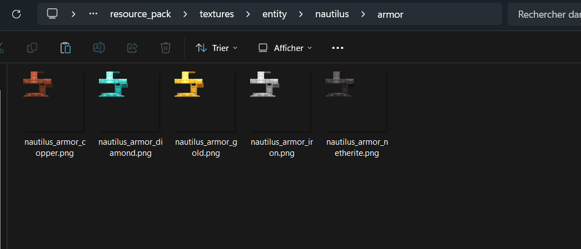This screenshot has height=249, width=581.
Task: Click the This PC monitor icon
Action: [52, 14]
